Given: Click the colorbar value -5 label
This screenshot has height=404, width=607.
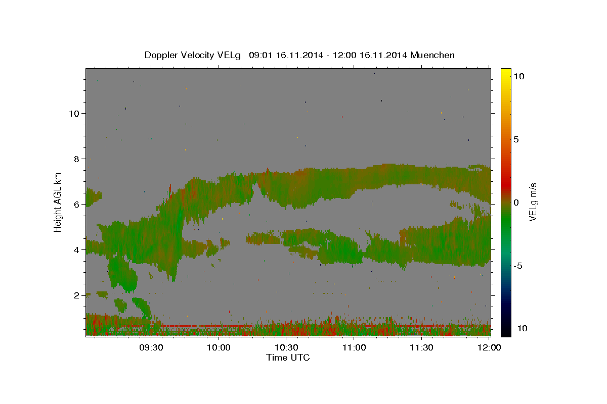Looking at the screenshot, I should pyautogui.click(x=518, y=266).
